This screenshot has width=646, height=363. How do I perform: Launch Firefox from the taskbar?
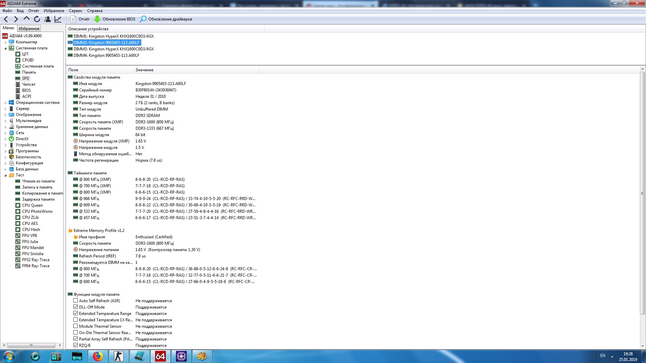[98, 356]
